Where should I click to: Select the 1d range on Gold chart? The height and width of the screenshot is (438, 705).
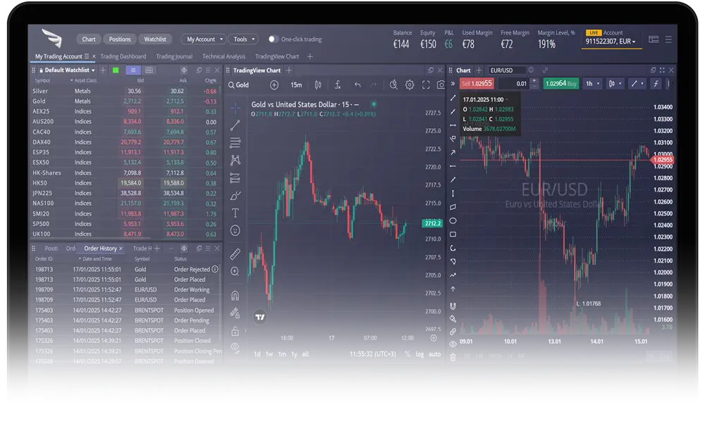point(257,354)
